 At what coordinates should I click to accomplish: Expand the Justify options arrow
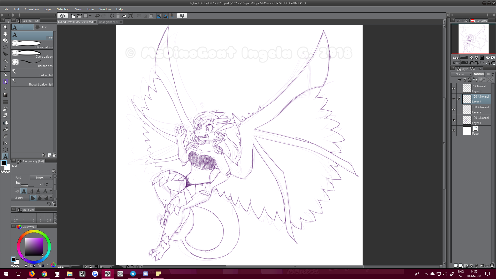(51, 198)
